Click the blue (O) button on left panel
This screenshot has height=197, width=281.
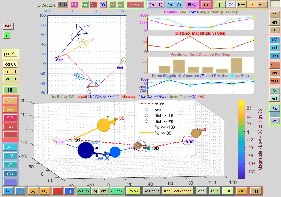[x=10, y=173]
